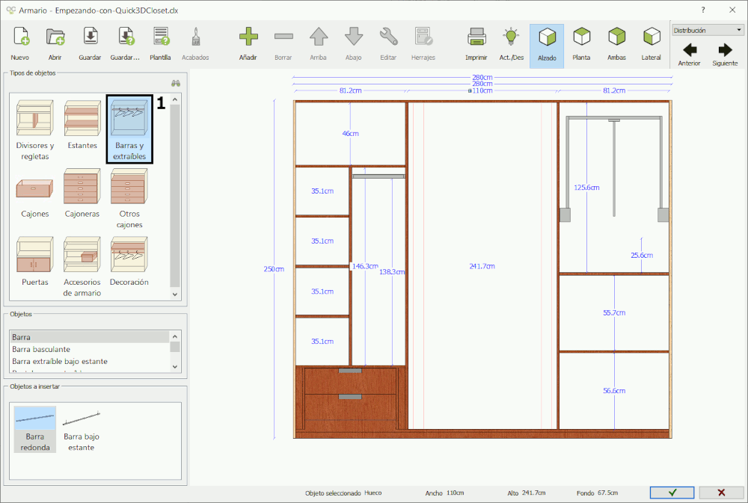Viewport: 748px width, 503px height.
Task: Choose the Barra bajo estante thumbnail
Action: click(82, 429)
